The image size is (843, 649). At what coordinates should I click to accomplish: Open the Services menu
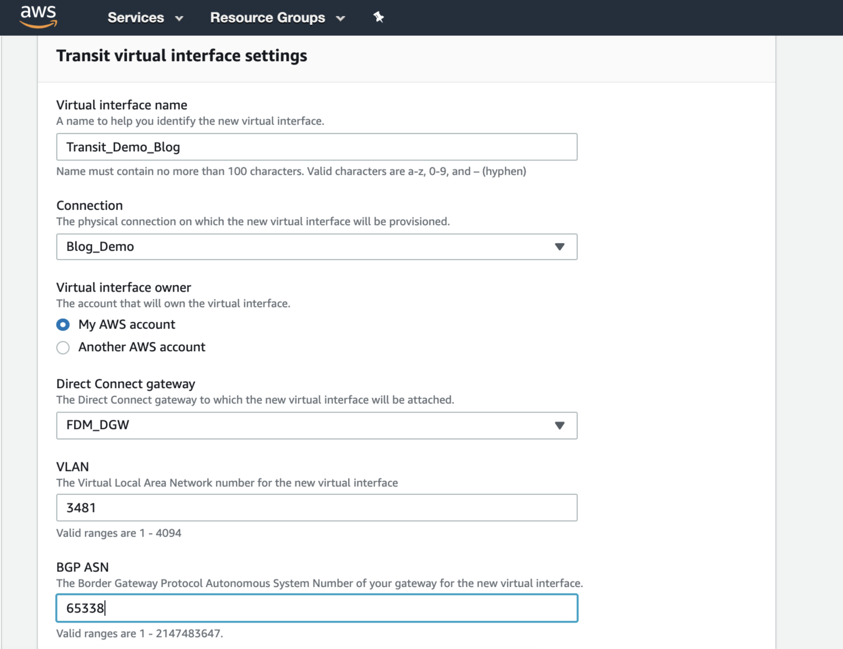click(136, 18)
